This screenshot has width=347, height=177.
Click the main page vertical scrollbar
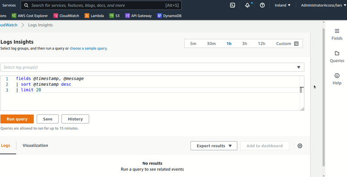pyautogui.click(x=324, y=97)
